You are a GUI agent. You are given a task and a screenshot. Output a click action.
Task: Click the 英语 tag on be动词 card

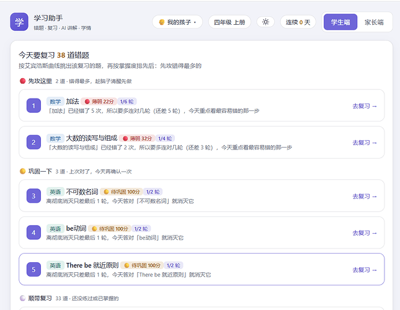tap(55, 229)
